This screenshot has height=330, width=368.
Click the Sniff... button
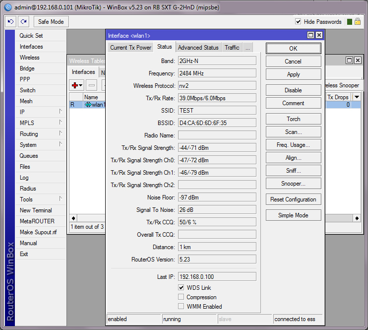[x=294, y=171]
